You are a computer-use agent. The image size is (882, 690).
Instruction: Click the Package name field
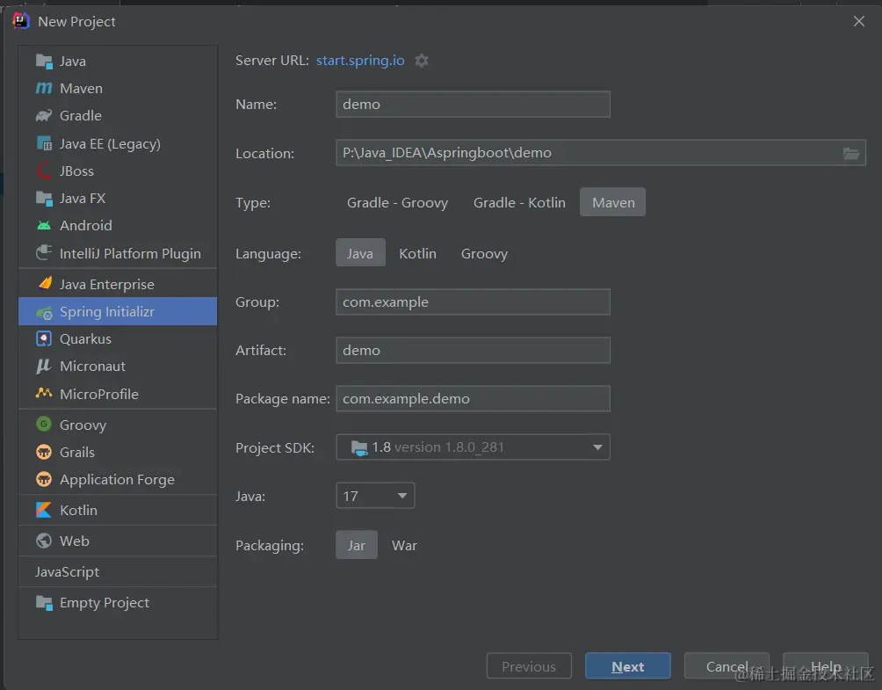473,398
